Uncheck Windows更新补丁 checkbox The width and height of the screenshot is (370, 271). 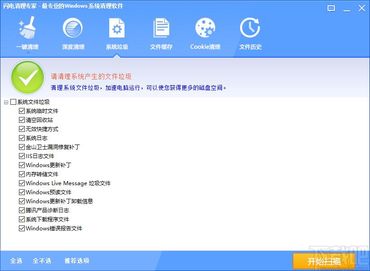pyautogui.click(x=22, y=165)
